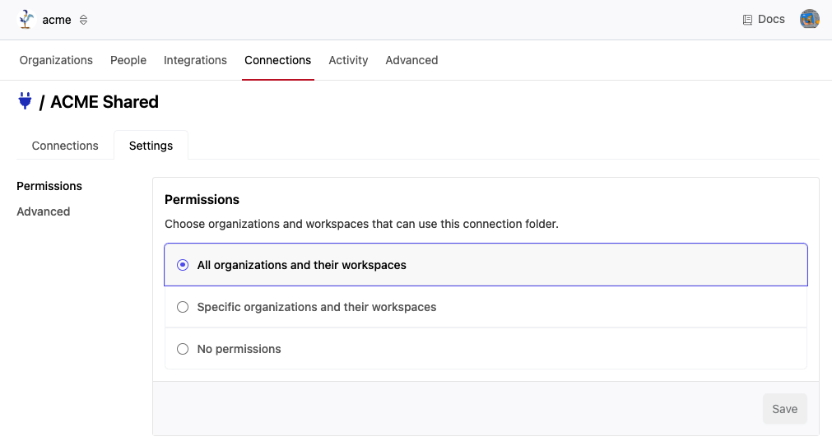Select the No permissions radio option
The height and width of the screenshot is (446, 832).
[183, 349]
